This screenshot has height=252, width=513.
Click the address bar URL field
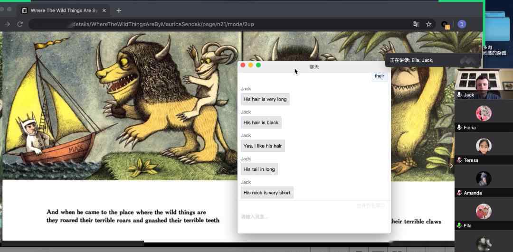(x=232, y=24)
